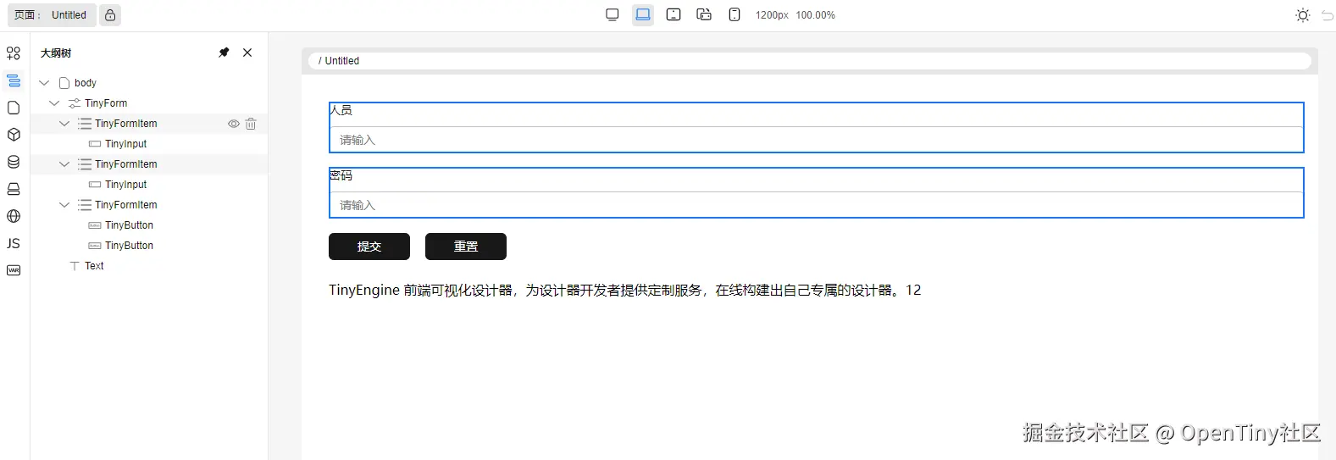Viewport: 1336px width, 460px height.
Task: Pin the outline tree panel
Action: pos(224,53)
